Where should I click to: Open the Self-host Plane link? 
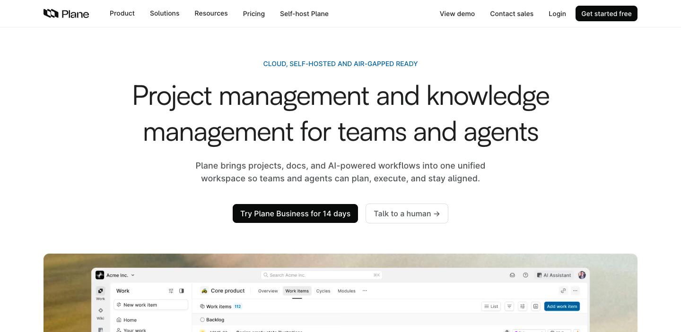click(x=304, y=14)
